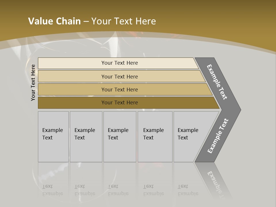The width and height of the screenshot is (276, 207).
Task: Select the second "Example Text" box from left
Action: click(x=86, y=137)
